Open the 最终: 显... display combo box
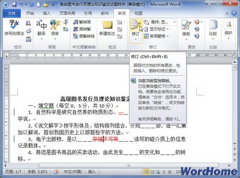Screen dimensions: 240x178 [163, 22]
